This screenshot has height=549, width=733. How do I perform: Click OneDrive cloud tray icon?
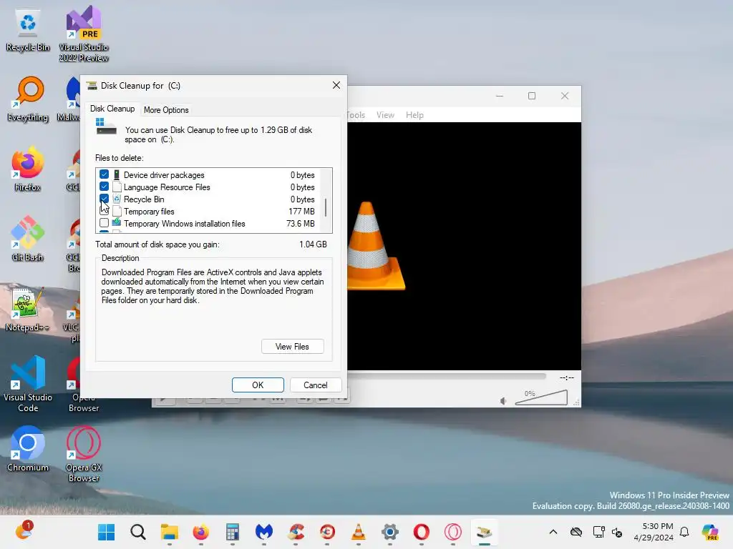(576, 532)
